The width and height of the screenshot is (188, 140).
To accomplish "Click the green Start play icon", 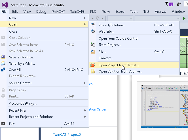I will 184,18.
